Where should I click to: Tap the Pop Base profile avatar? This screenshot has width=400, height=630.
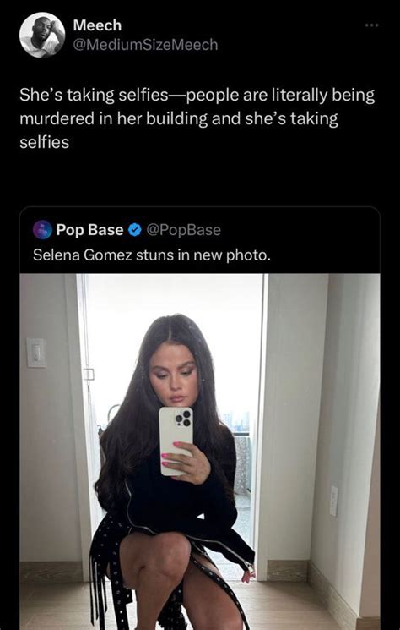click(x=42, y=230)
